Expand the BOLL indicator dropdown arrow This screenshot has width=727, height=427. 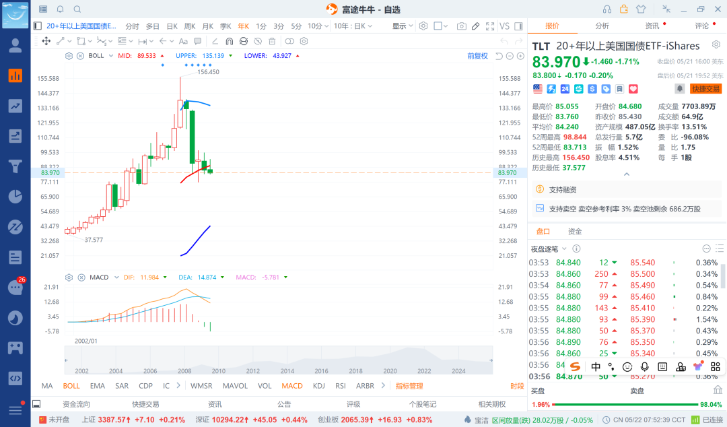(111, 56)
